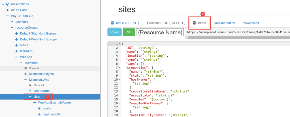Click the Create tab's stack icon
The width and height of the screenshot is (290, 117).
(194, 23)
